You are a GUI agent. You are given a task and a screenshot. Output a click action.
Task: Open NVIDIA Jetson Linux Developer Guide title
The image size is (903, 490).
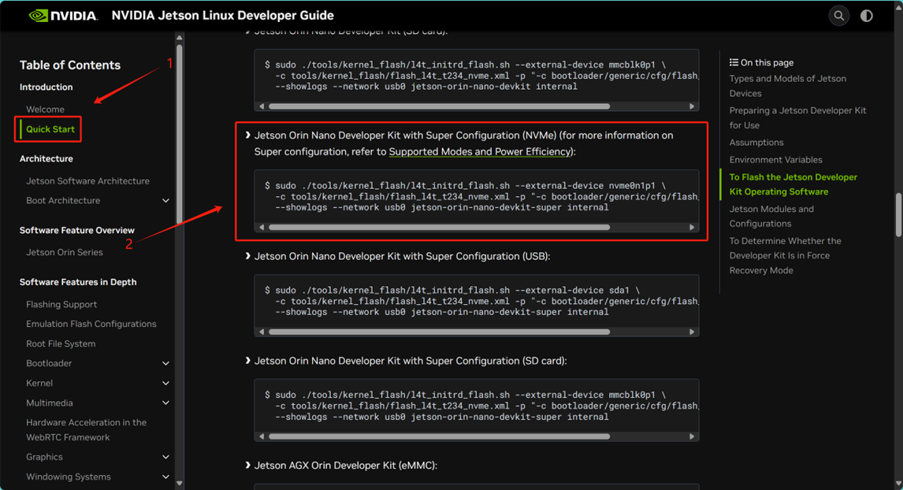[222, 16]
